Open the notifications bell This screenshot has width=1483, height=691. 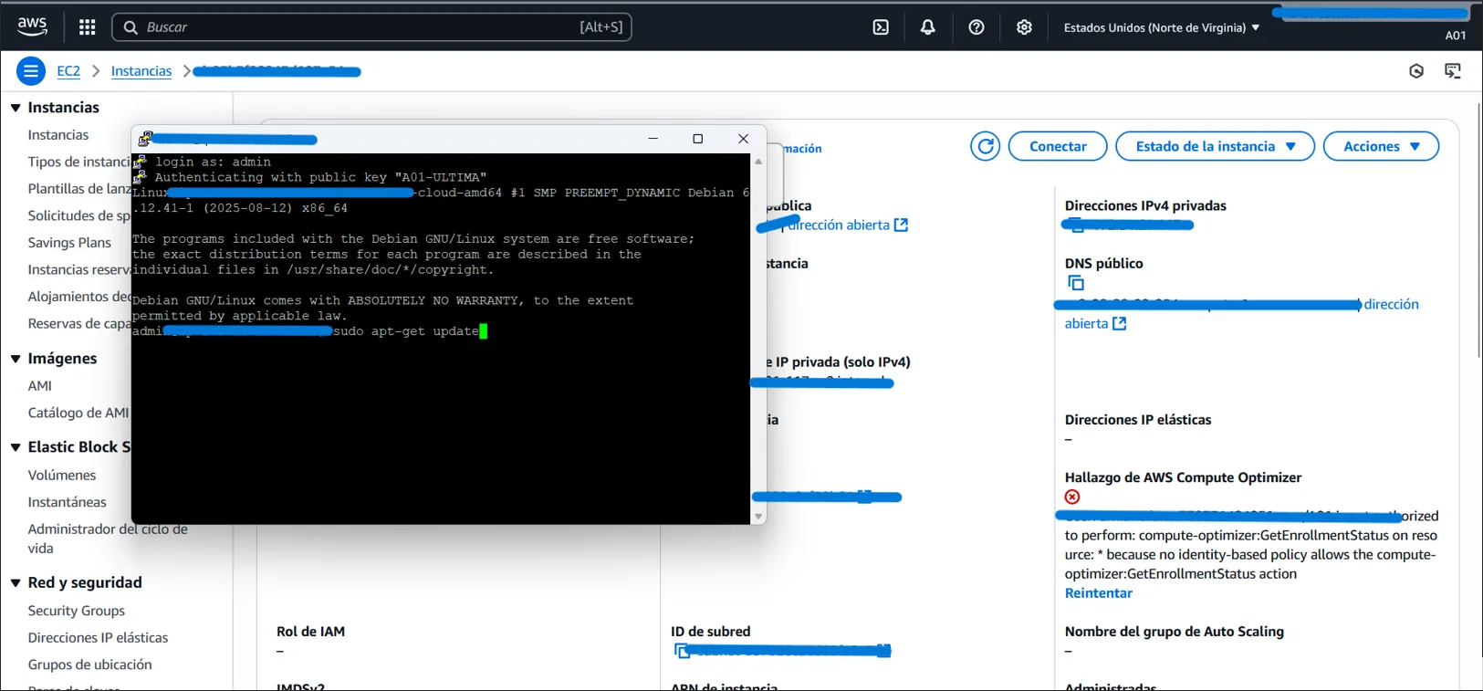pyautogui.click(x=927, y=27)
